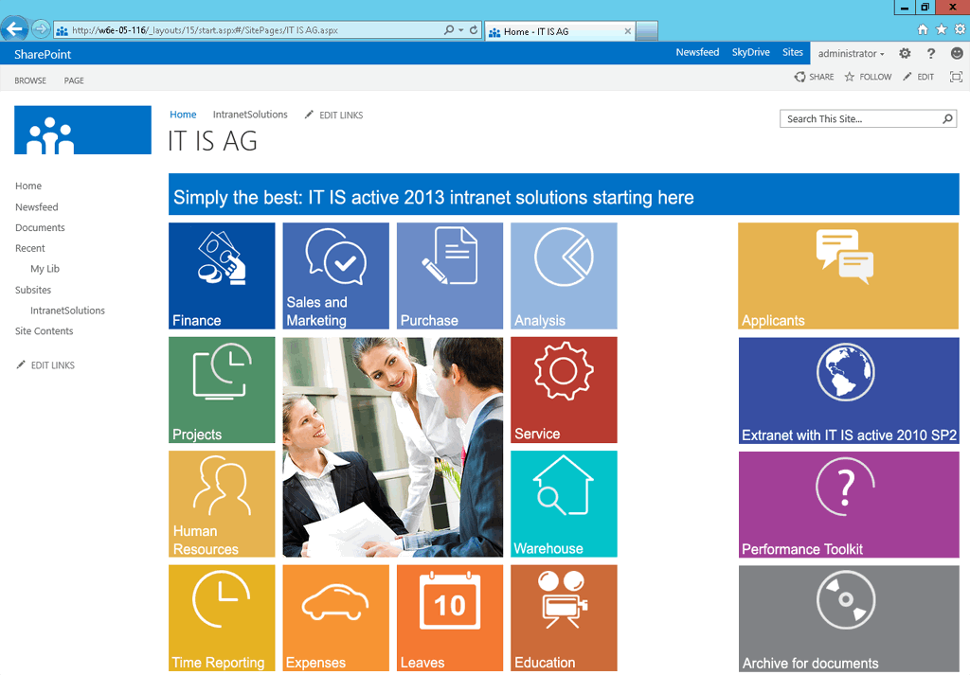
Task: Open the Time Reporting clock tile
Action: coord(222,618)
